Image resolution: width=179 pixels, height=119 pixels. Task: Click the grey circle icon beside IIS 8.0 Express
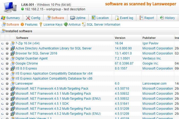[7, 68]
